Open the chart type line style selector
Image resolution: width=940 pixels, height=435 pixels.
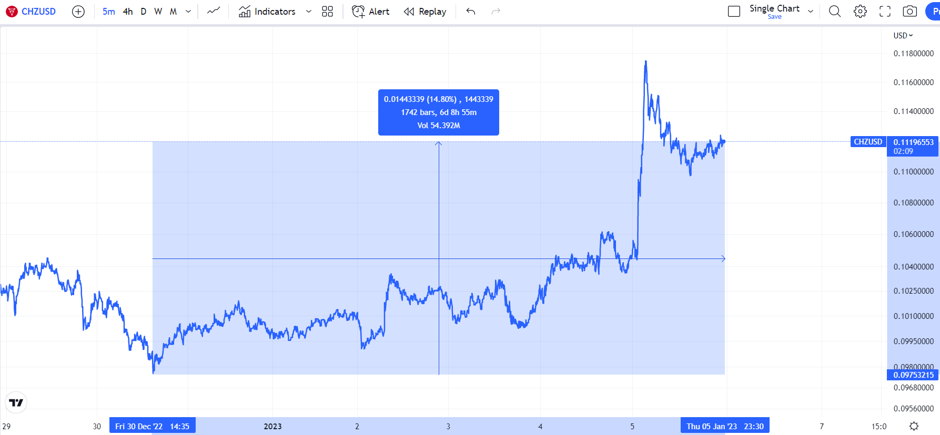214,12
